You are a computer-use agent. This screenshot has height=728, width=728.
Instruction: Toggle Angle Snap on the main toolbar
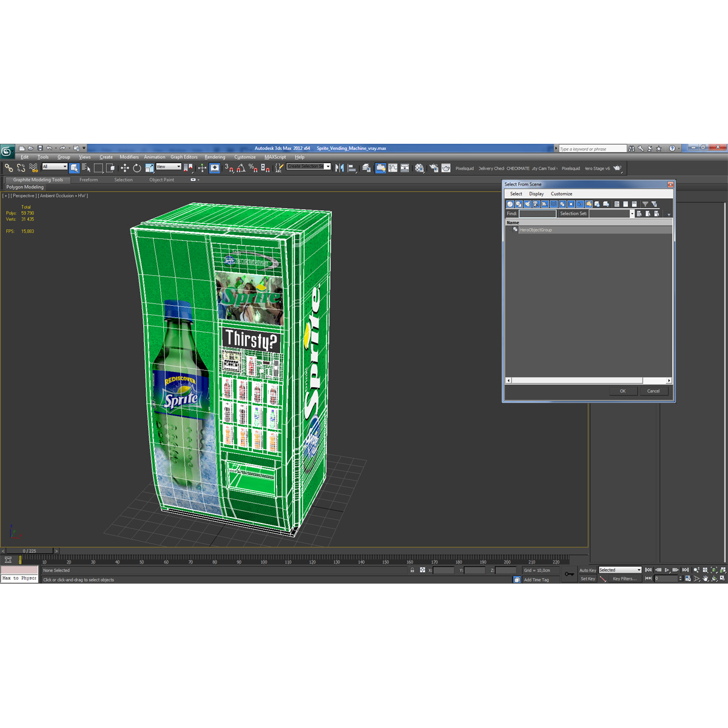point(241,168)
